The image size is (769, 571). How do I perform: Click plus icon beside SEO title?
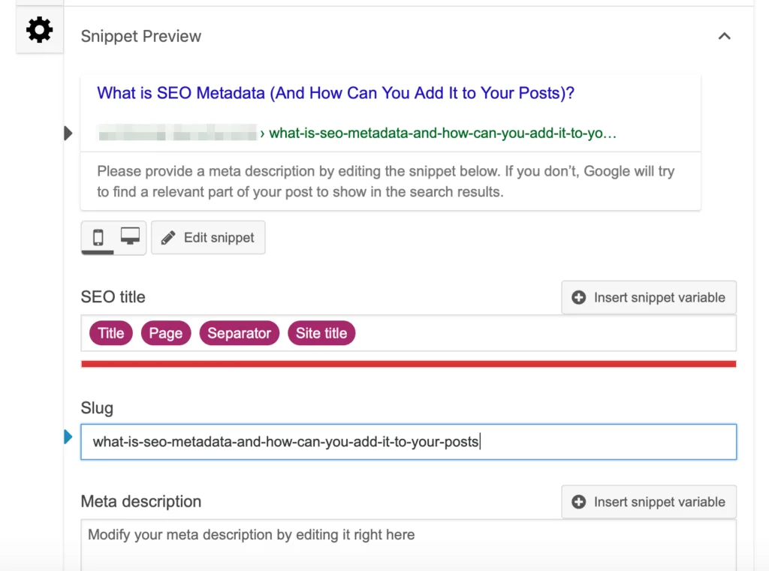click(579, 298)
